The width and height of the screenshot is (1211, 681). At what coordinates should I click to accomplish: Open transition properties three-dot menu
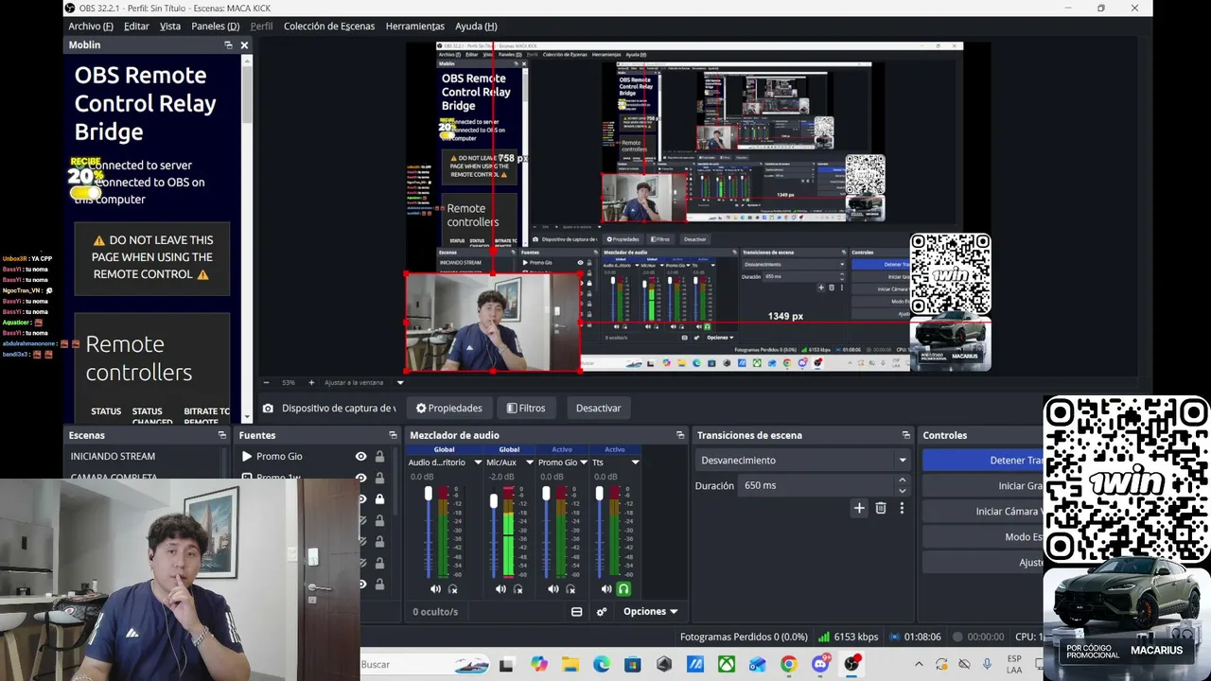[902, 508]
